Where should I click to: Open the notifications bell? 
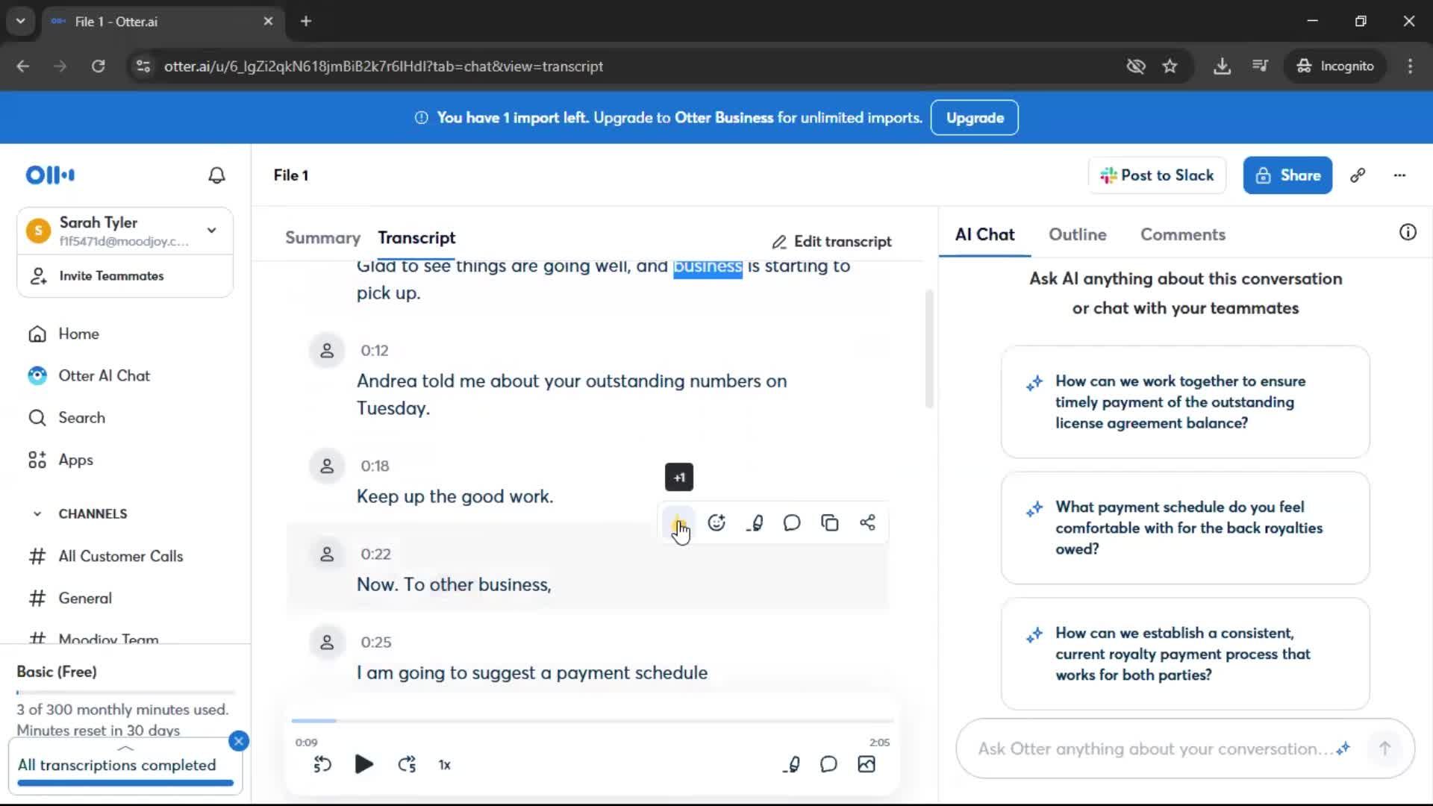pyautogui.click(x=216, y=175)
